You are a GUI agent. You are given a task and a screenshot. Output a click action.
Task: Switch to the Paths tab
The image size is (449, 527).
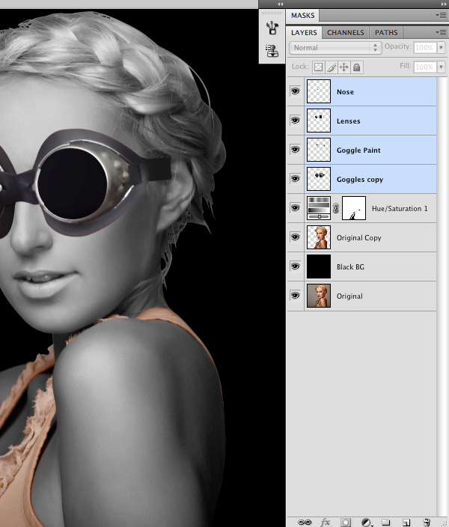click(x=386, y=33)
